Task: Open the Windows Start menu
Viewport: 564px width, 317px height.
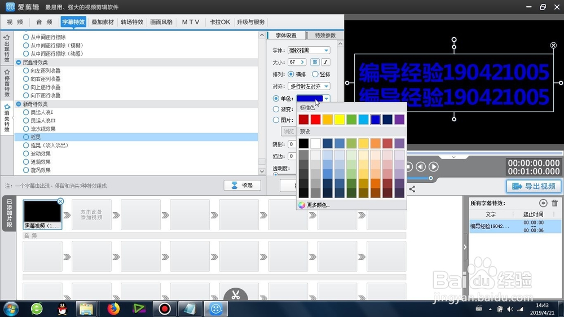Action: (x=11, y=309)
